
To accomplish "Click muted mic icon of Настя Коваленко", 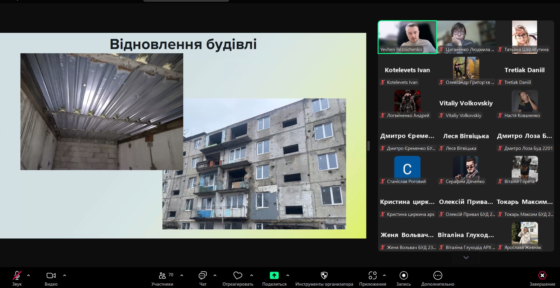I will [x=500, y=116].
